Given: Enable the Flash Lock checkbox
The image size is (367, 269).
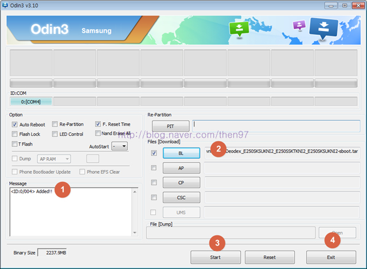Looking at the screenshot, I should (x=14, y=134).
